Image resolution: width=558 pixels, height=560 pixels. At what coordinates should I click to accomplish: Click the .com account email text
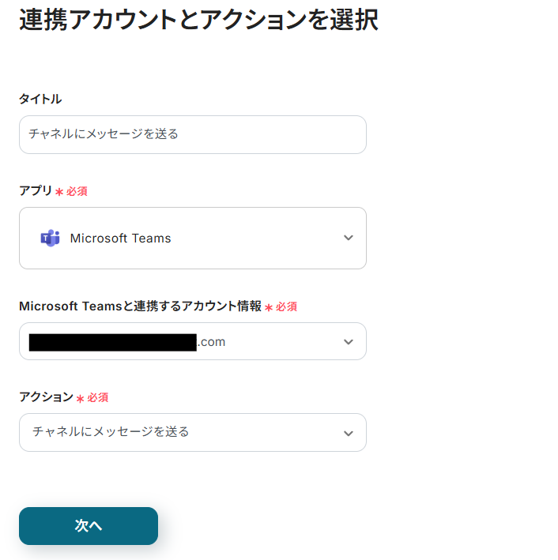(x=212, y=342)
